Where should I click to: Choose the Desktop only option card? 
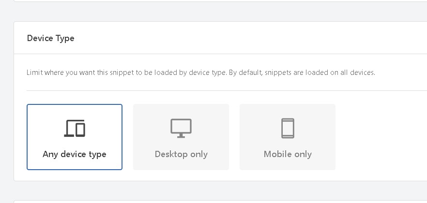pos(181,137)
